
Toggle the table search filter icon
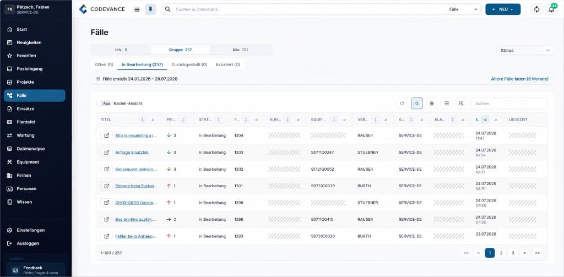tap(417, 104)
